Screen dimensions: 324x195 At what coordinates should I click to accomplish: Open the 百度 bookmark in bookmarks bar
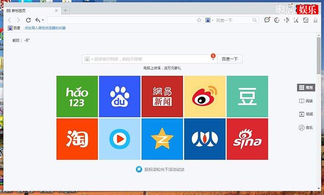(x=14, y=28)
